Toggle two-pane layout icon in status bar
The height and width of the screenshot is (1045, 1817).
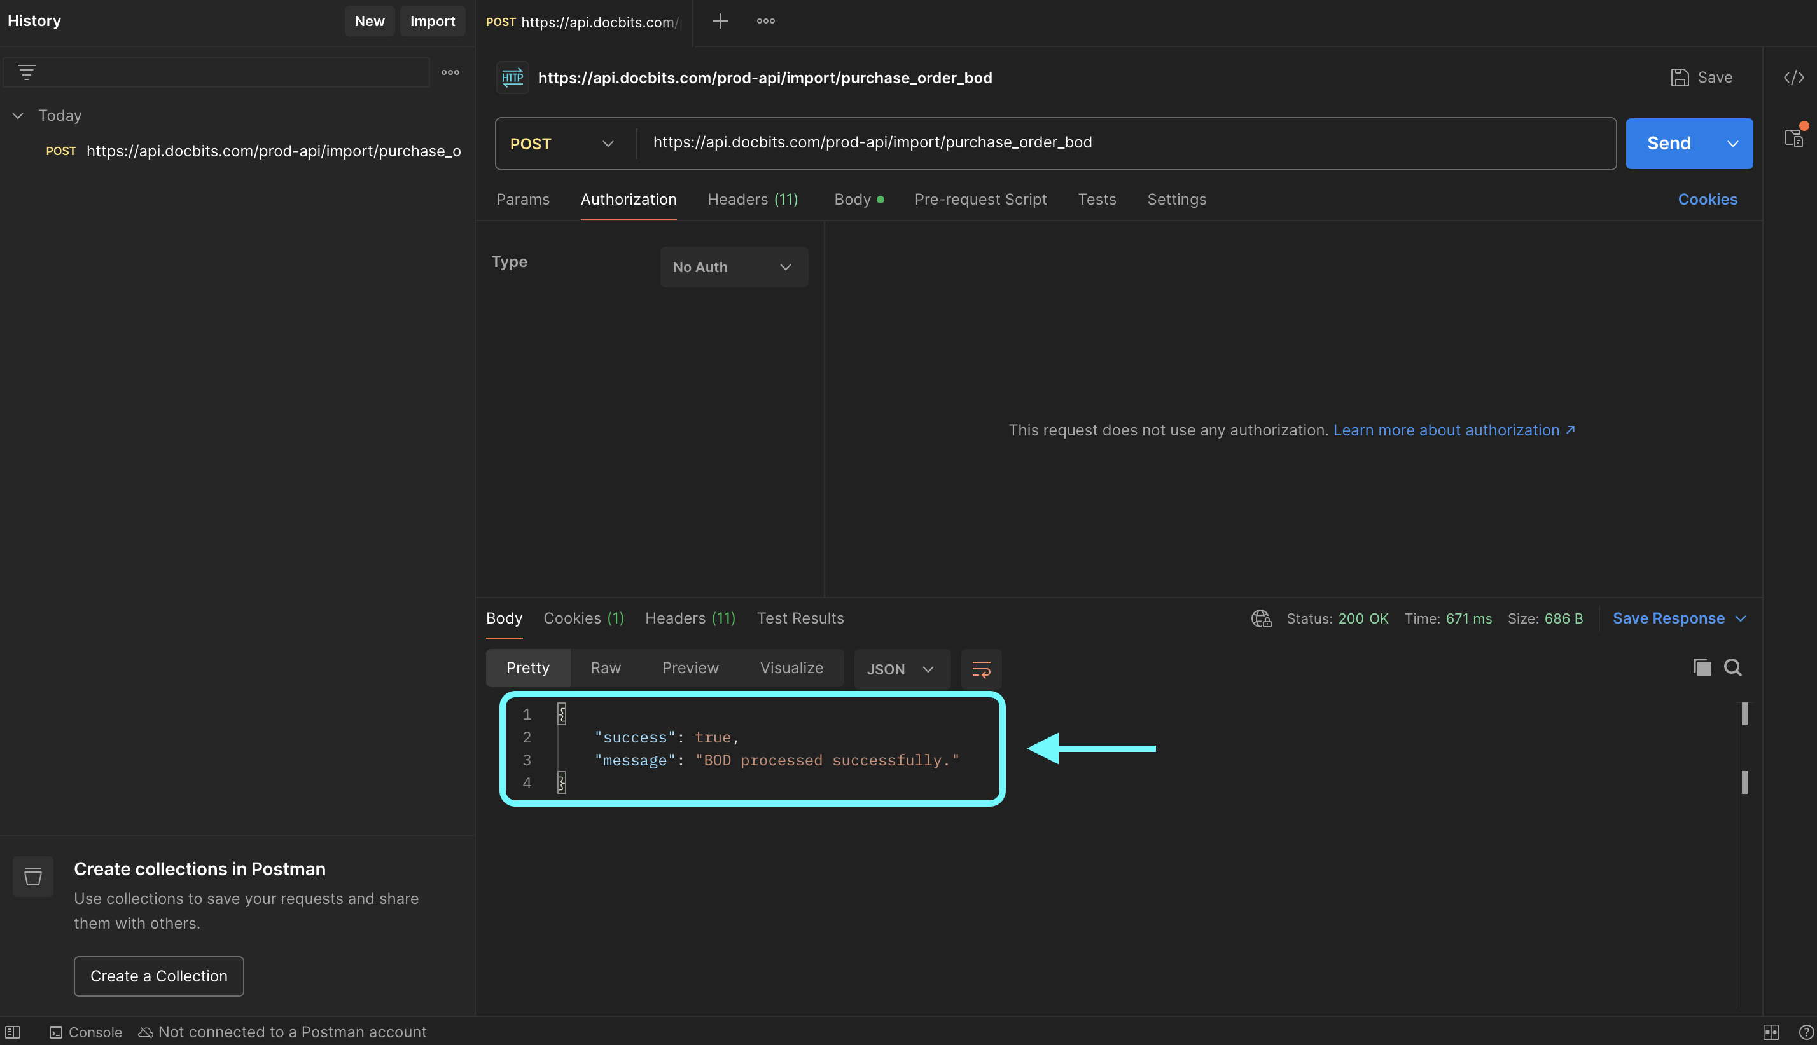[x=1771, y=1032]
